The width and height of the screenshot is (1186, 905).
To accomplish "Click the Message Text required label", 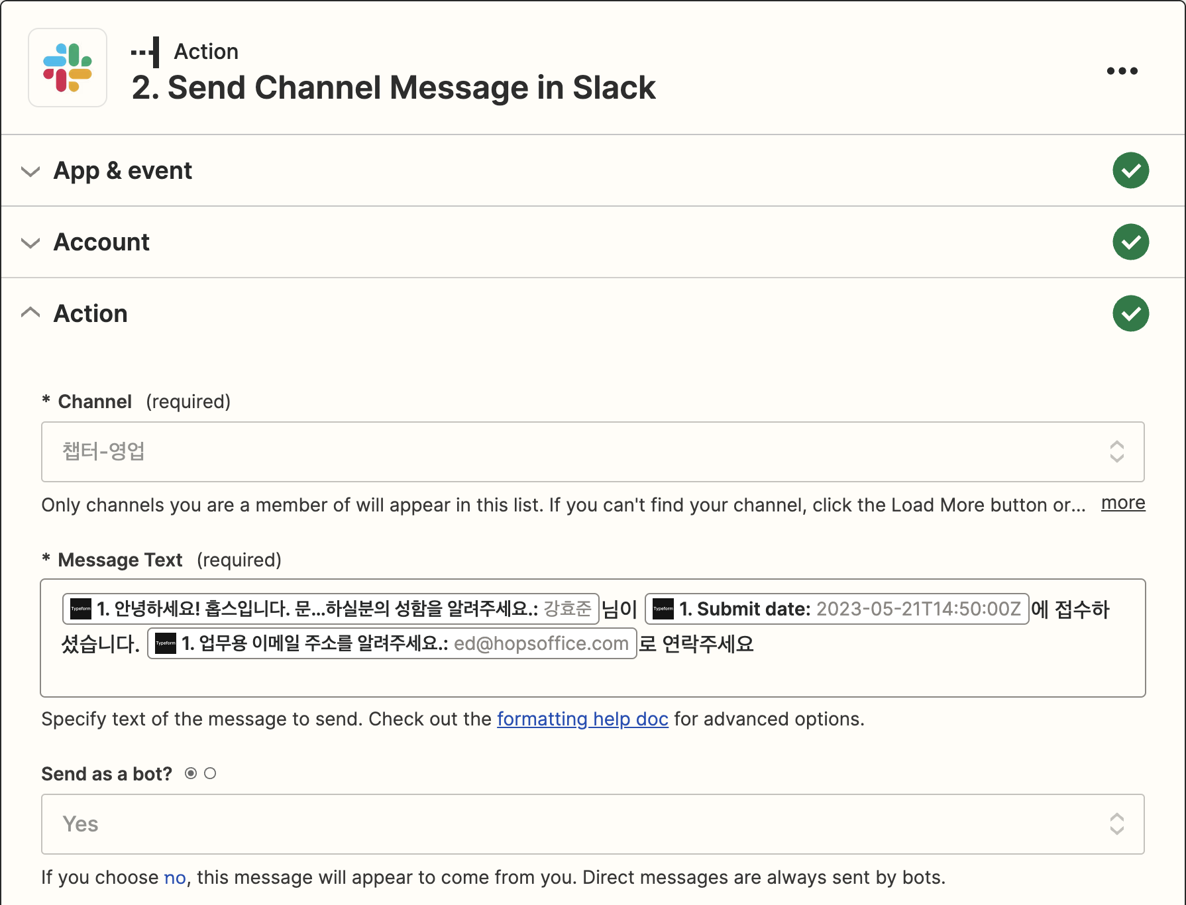I will [x=161, y=560].
